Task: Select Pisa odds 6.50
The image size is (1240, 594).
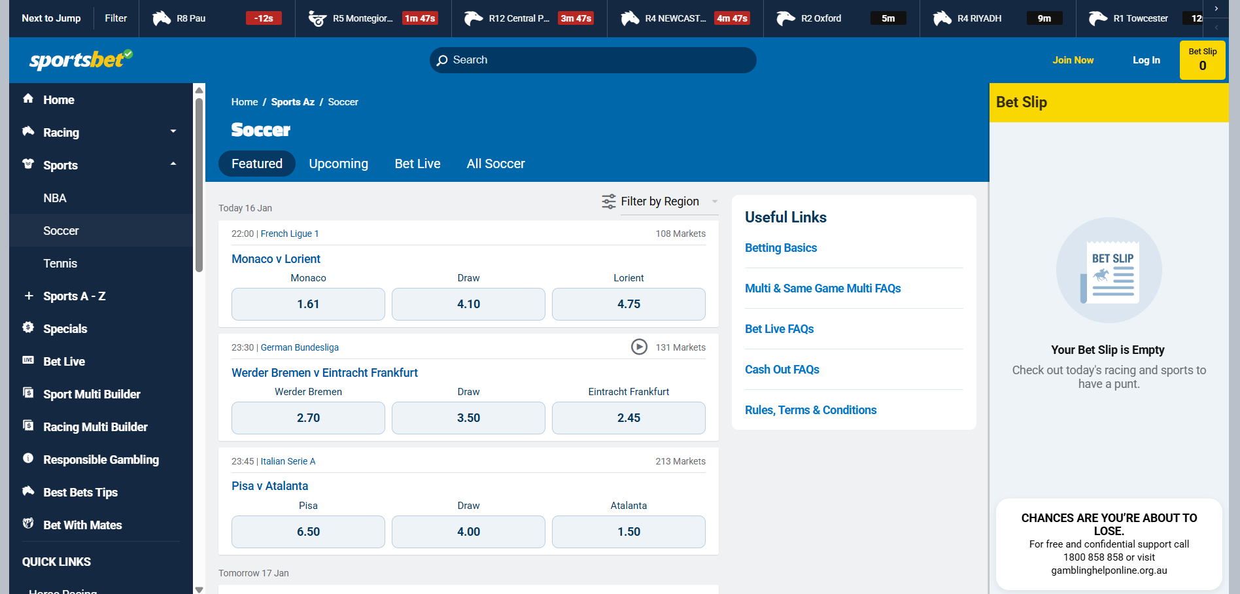Action: point(308,532)
